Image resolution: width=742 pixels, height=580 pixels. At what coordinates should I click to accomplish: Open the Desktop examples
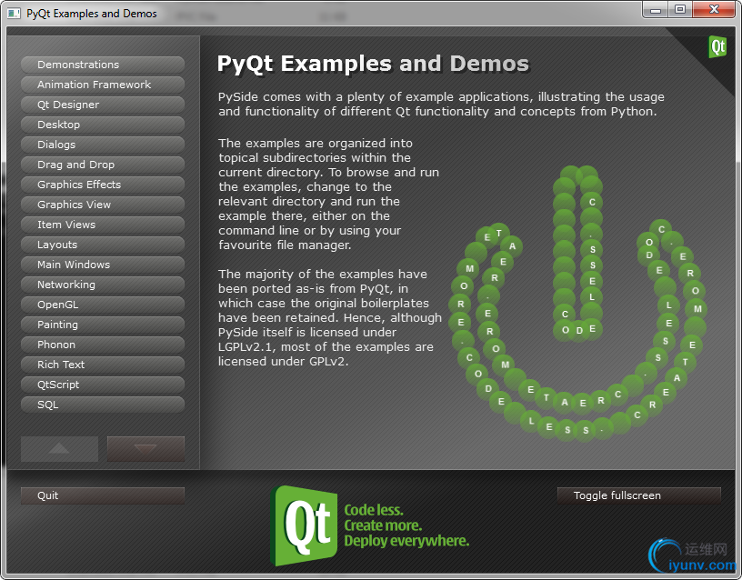coord(103,125)
